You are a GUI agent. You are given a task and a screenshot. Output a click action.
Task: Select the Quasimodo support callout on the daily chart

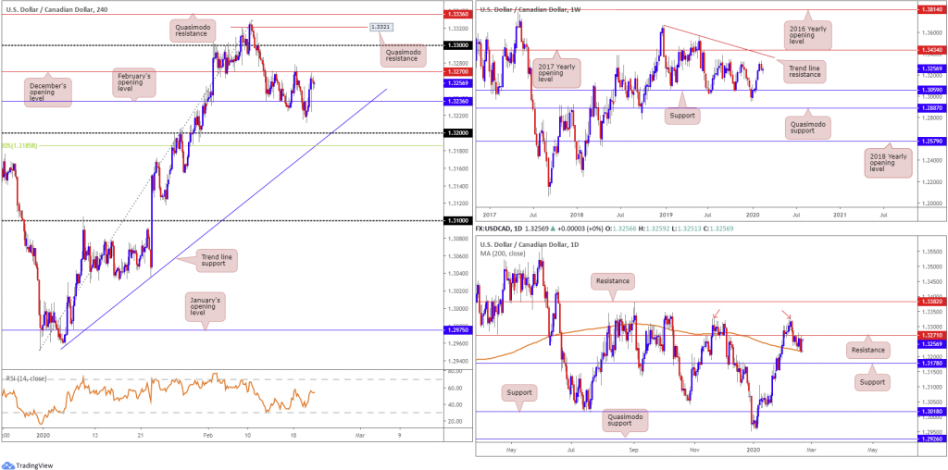click(625, 422)
